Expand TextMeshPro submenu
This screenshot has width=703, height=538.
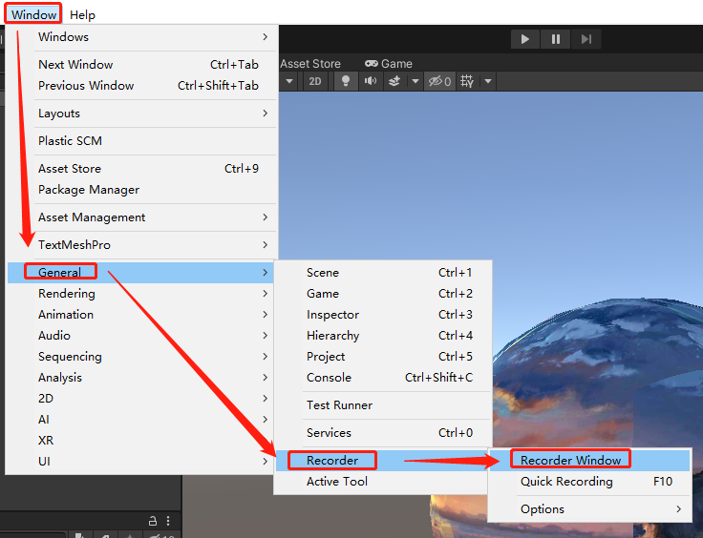[x=141, y=245]
